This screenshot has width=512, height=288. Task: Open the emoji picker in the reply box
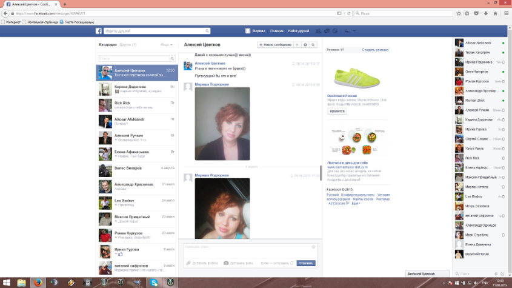click(313, 247)
